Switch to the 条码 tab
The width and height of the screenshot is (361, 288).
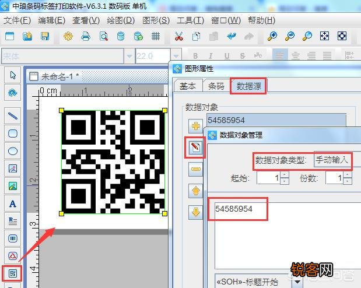(x=216, y=86)
